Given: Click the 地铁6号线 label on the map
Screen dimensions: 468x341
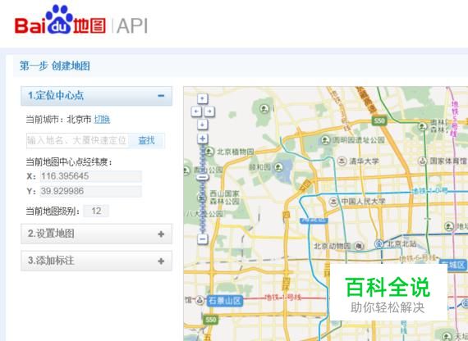Looking at the screenshot, I should tap(418, 258).
